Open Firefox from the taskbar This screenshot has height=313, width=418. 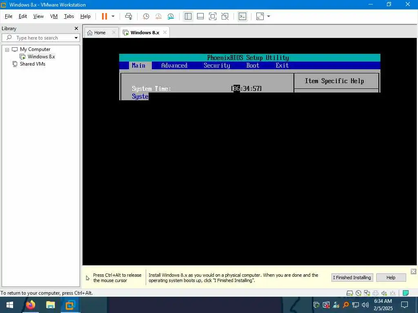pyautogui.click(x=30, y=305)
